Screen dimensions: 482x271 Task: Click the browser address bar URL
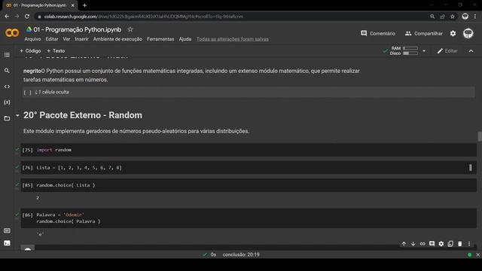[144, 17]
